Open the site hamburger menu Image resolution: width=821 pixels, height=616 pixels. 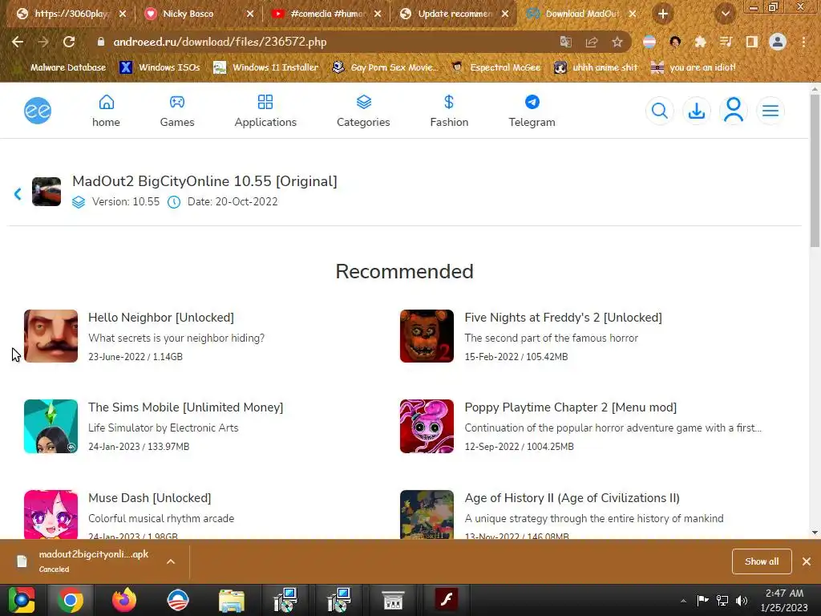[770, 111]
